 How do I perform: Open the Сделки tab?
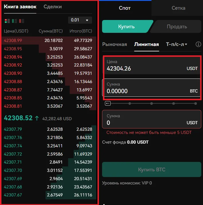[53, 7]
